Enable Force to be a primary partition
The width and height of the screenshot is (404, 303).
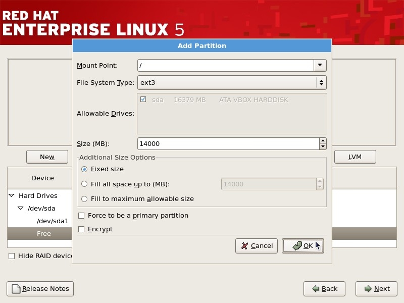(x=81, y=216)
